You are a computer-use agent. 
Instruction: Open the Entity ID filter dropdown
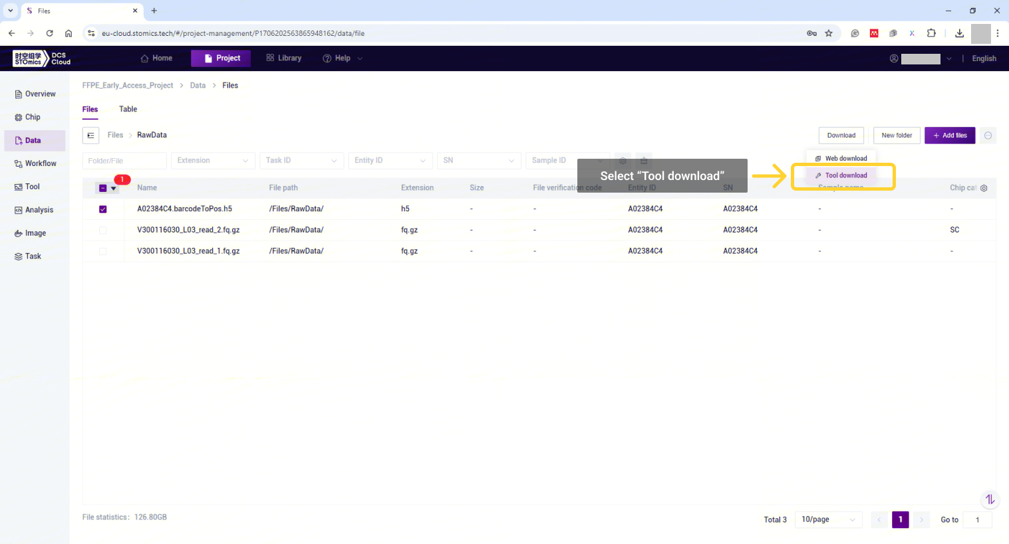click(390, 161)
